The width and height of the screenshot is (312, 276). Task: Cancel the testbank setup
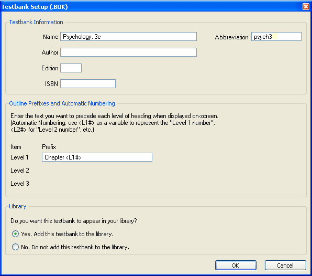click(285, 266)
